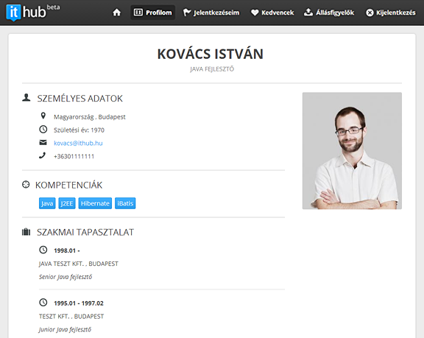424x338 pixels.
Task: Click the JAVA FEJLESZTŐ subtitle
Action: tap(212, 69)
